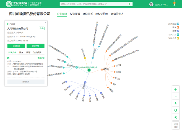
Task: Click the 北京 美好景象图片有限公司 node
Action: pos(67,57)
